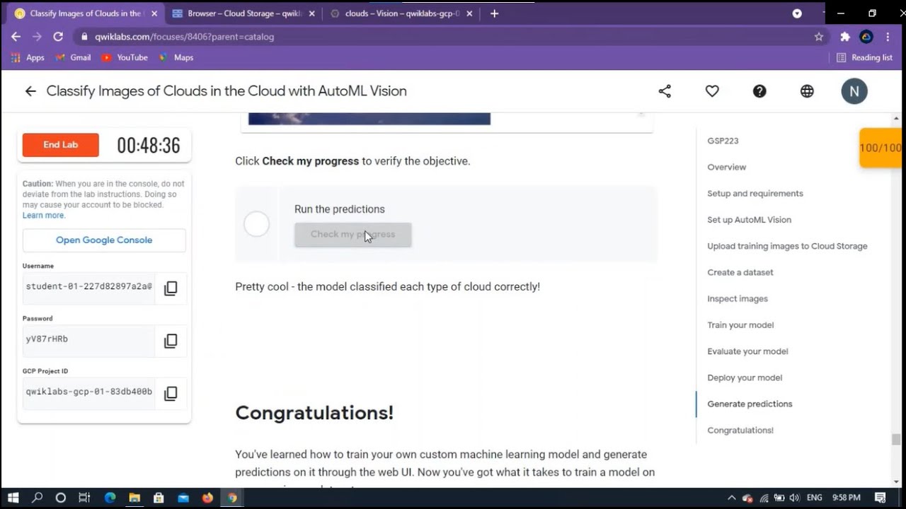906x509 pixels.
Task: Go to Inspect images section
Action: click(x=737, y=298)
